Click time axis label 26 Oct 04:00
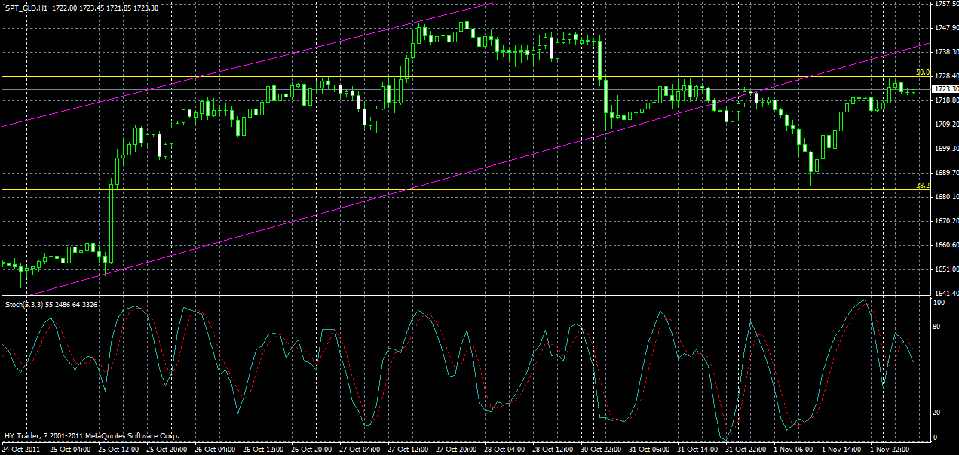 pyautogui.click(x=216, y=450)
